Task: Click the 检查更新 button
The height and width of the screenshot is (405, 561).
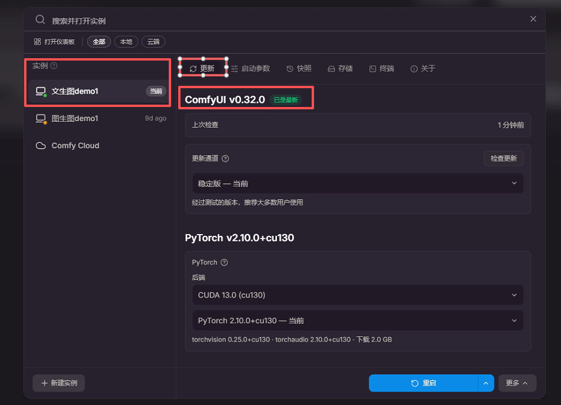Action: 504,159
